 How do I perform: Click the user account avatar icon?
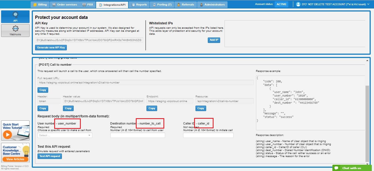[x=298, y=4]
